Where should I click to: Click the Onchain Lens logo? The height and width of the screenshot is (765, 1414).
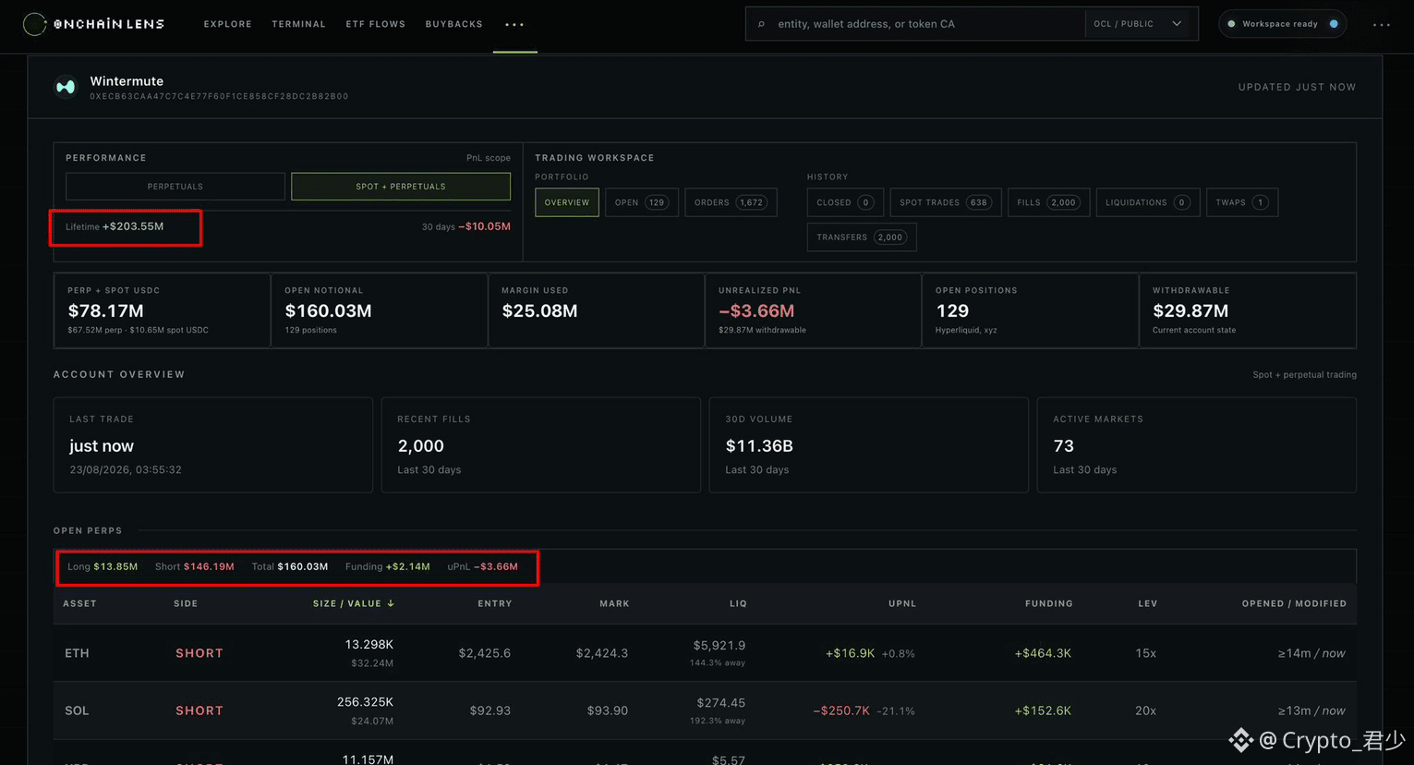[93, 24]
